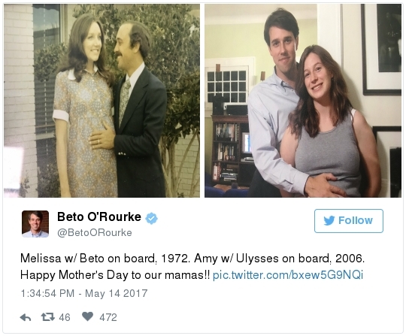The height and width of the screenshot is (336, 406).
Task: Open the 2006 indoor couple photo
Action: click(303, 101)
